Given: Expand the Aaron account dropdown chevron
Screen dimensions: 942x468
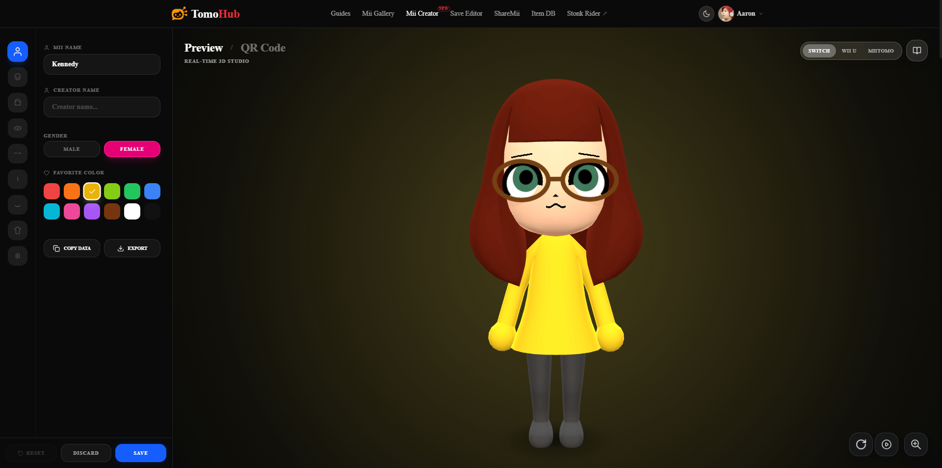Looking at the screenshot, I should click(x=761, y=14).
